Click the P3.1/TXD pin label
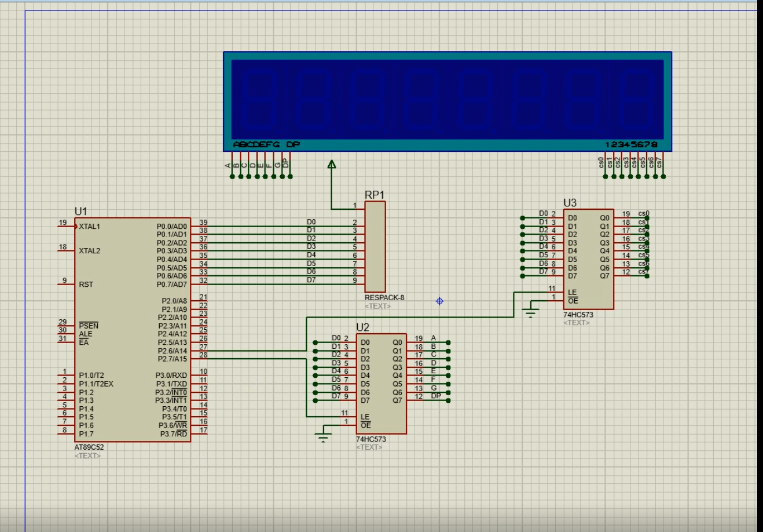The height and width of the screenshot is (532, 763). tap(171, 384)
